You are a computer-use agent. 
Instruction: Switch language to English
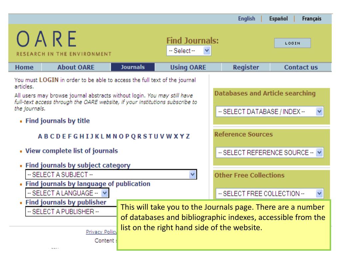pyautogui.click(x=247, y=19)
